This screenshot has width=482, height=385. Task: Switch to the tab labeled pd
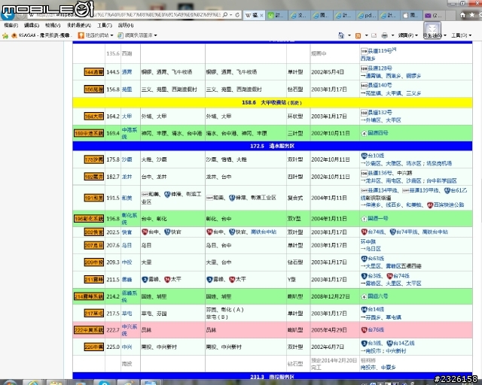(x=367, y=15)
